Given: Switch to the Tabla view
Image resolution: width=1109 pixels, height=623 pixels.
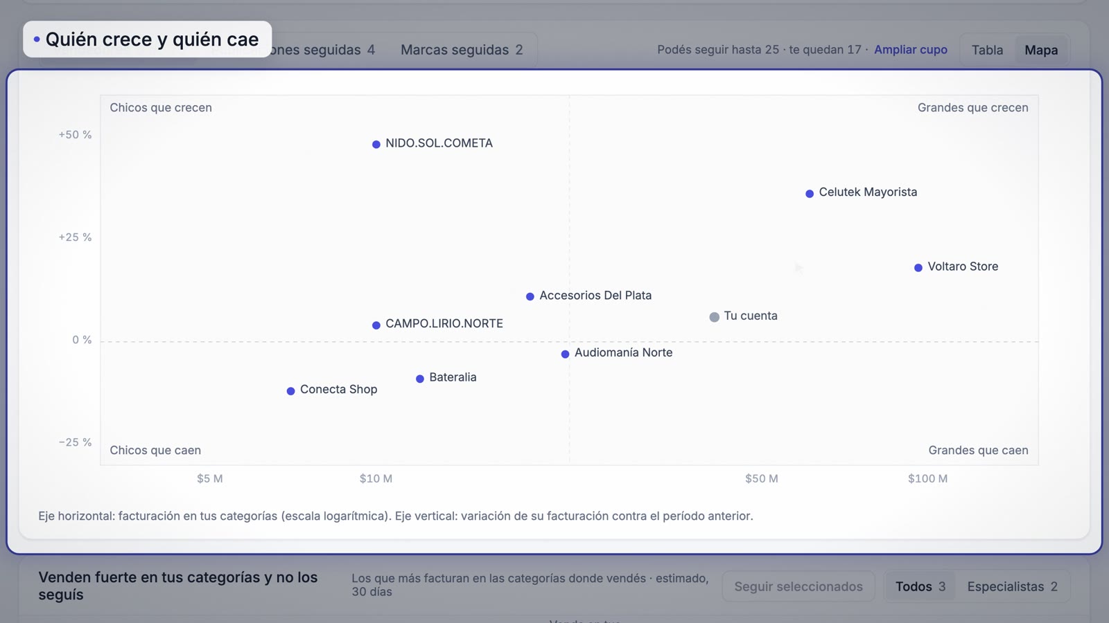Looking at the screenshot, I should (x=987, y=50).
